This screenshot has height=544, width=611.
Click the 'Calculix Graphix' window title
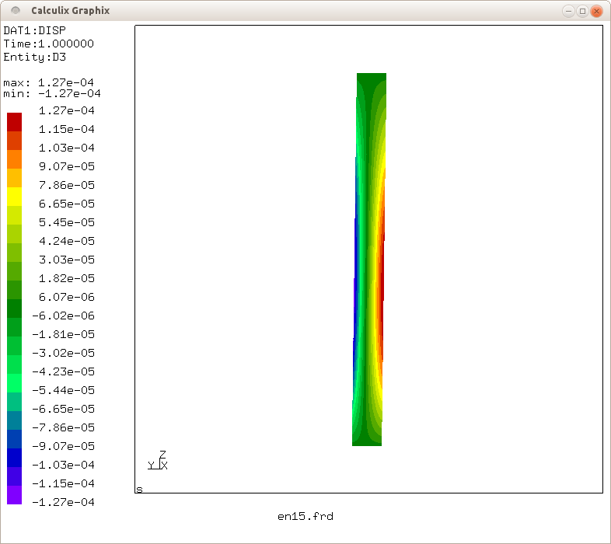point(71,11)
